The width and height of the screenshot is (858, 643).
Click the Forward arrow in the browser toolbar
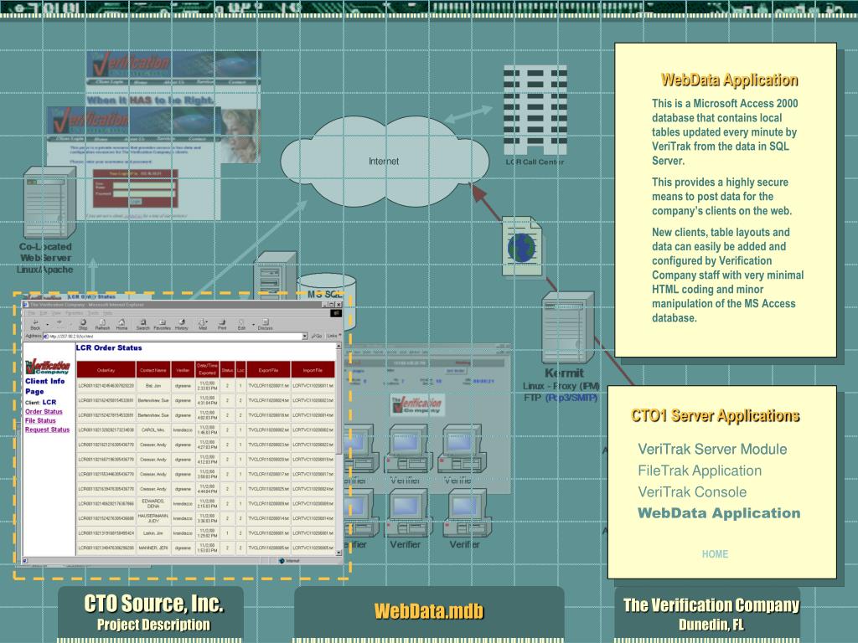click(59, 323)
